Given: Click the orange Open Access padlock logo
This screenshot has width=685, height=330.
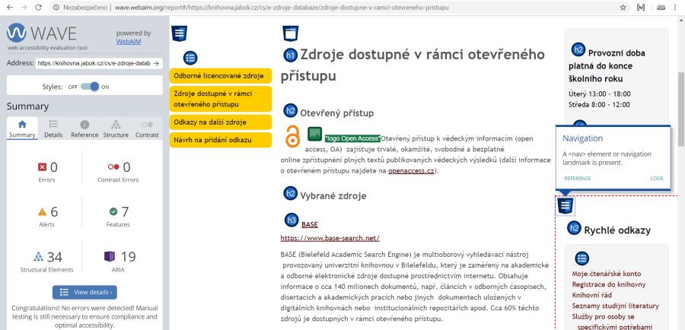Looking at the screenshot, I should click(x=293, y=135).
